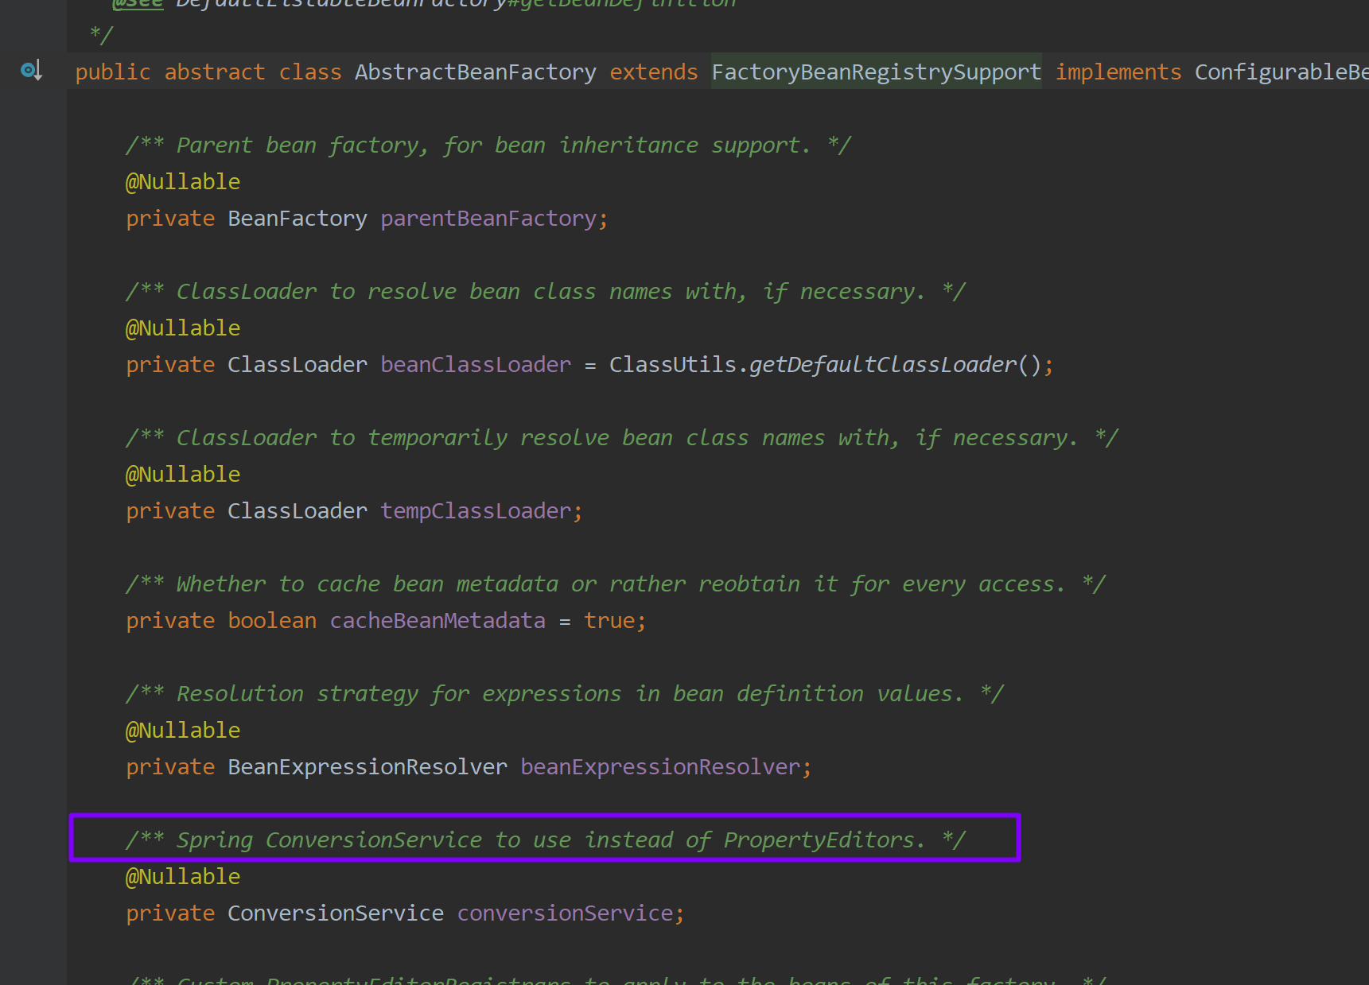Click BeanExpressionResolver type name
Image resolution: width=1369 pixels, height=985 pixels.
click(368, 767)
